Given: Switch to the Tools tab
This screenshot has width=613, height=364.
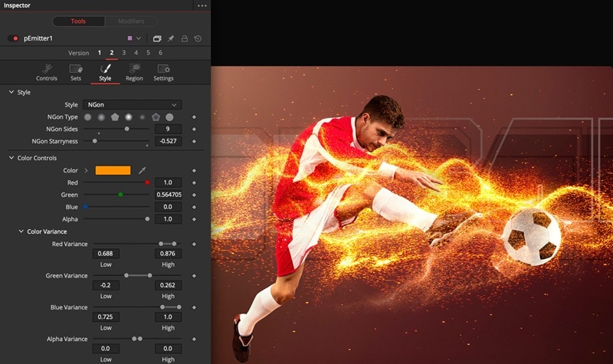Looking at the screenshot, I should click(78, 21).
